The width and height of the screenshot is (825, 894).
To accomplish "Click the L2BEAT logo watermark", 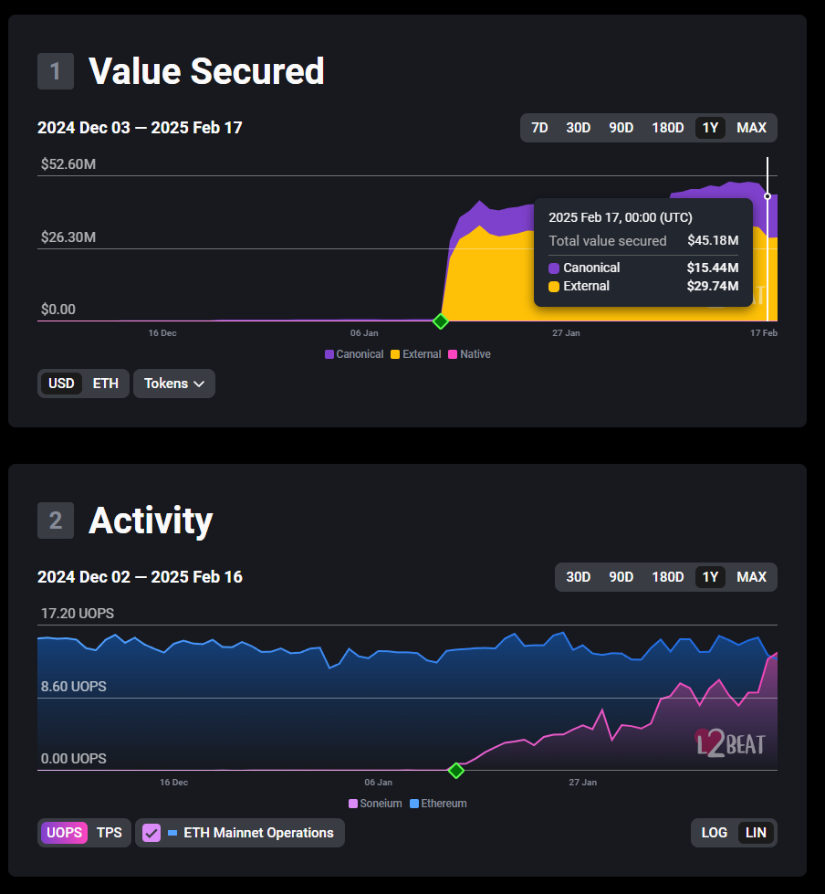I will [x=730, y=743].
